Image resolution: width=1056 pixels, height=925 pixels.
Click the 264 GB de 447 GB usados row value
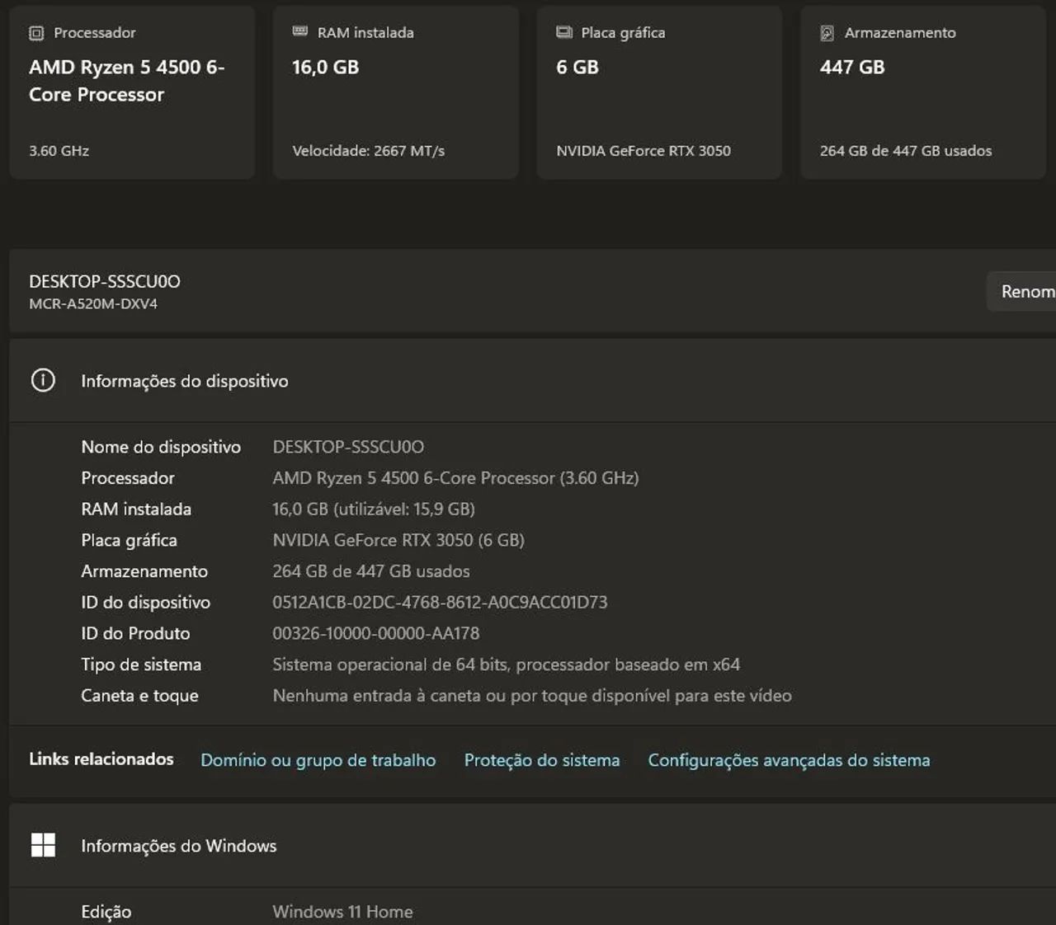pyautogui.click(x=371, y=571)
